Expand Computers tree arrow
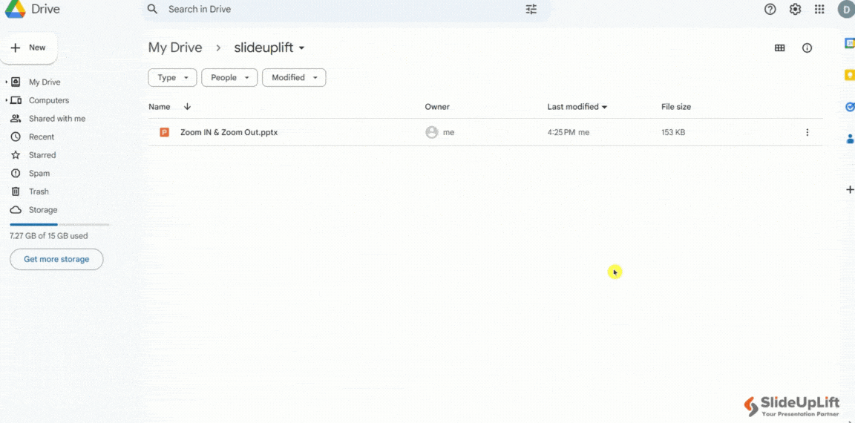The width and height of the screenshot is (855, 423). [x=7, y=100]
